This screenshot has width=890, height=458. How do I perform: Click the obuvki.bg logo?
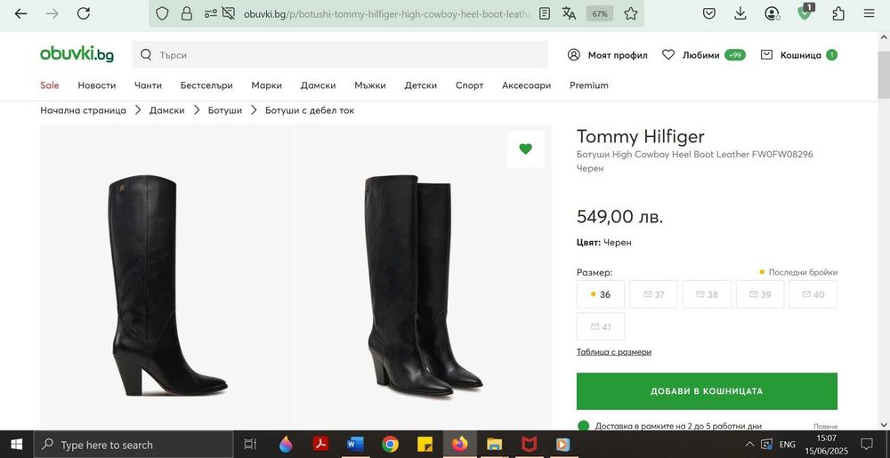(77, 54)
